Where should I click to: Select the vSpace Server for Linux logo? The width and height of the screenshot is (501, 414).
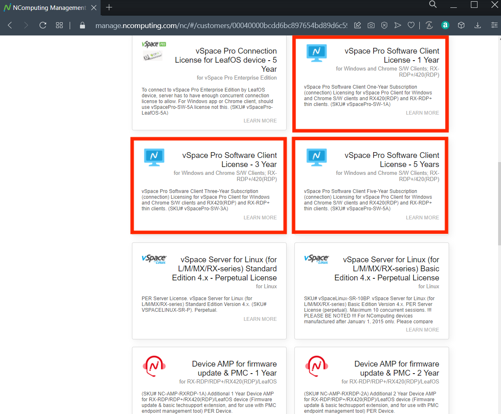tap(154, 259)
